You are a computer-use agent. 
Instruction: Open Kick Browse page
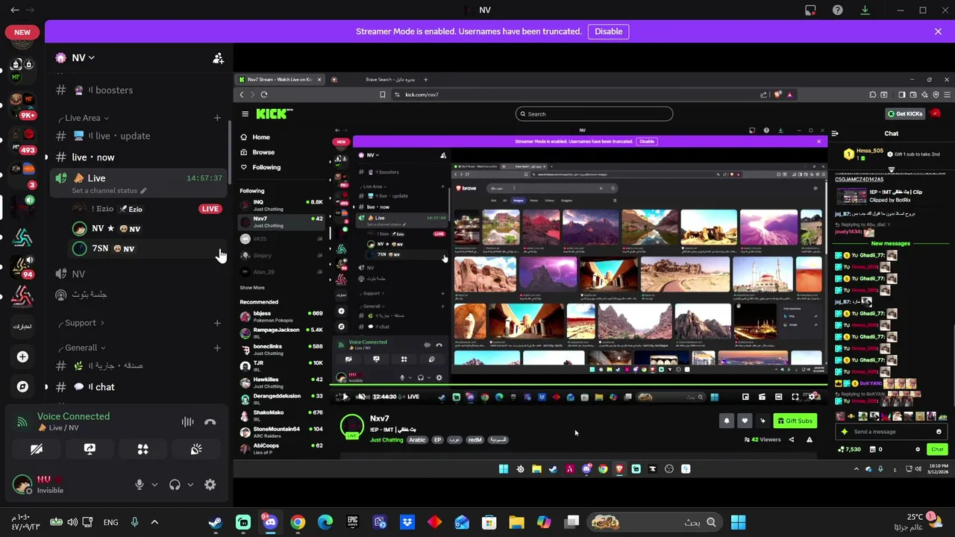257,152
